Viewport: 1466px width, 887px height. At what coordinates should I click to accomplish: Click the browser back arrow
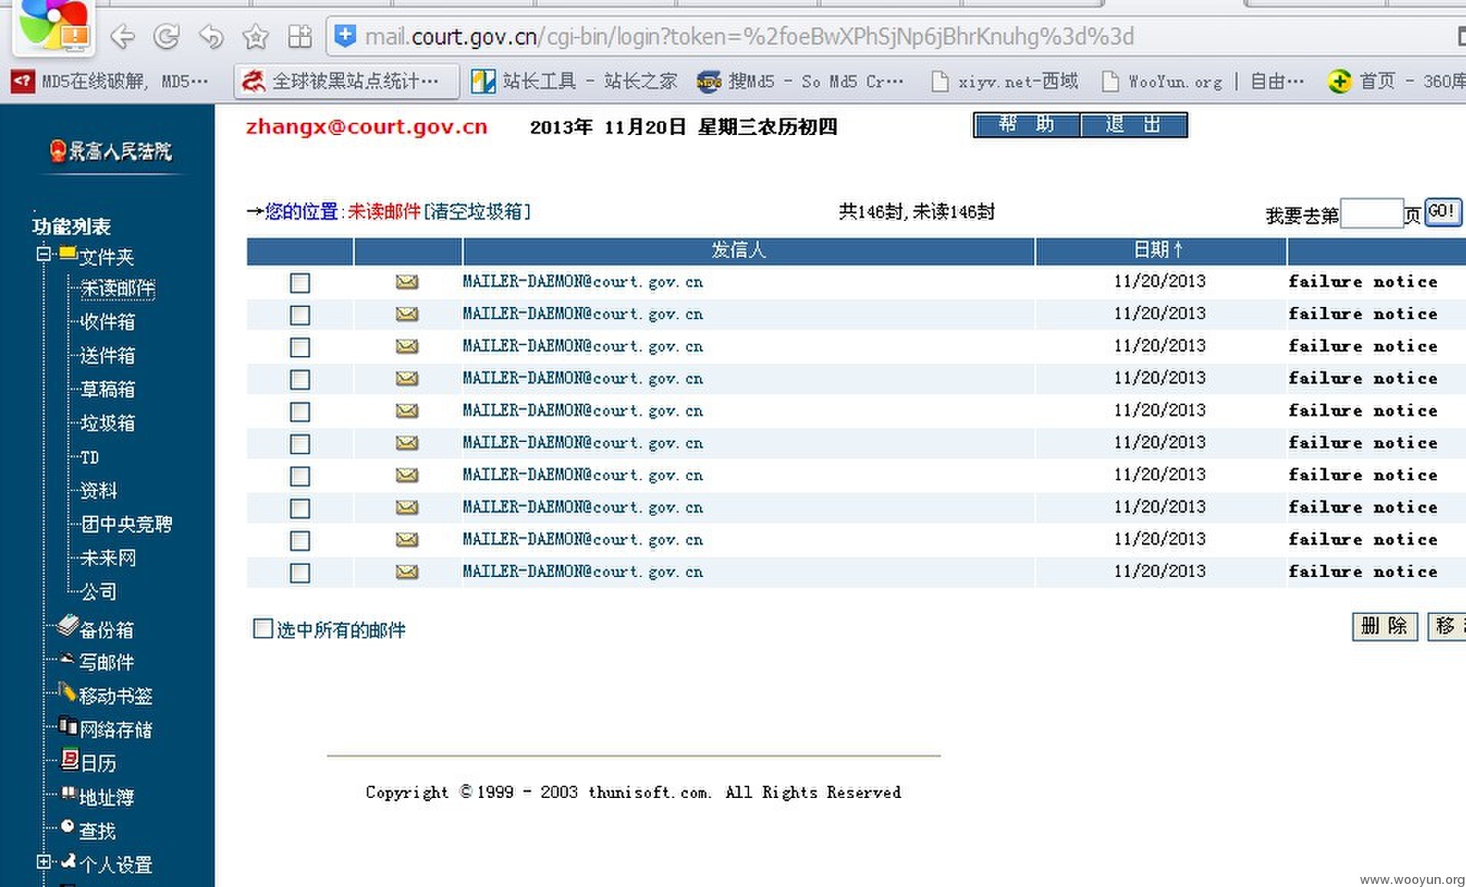click(123, 36)
